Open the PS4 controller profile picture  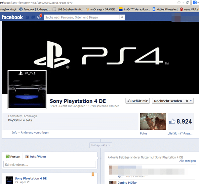coord(27,90)
